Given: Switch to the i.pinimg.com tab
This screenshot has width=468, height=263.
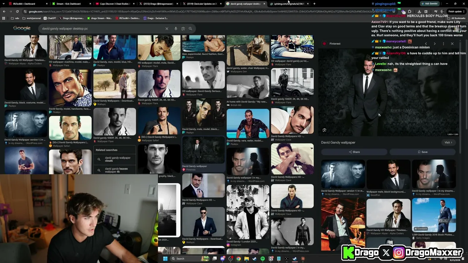Looking at the screenshot, I should pos(289,4).
